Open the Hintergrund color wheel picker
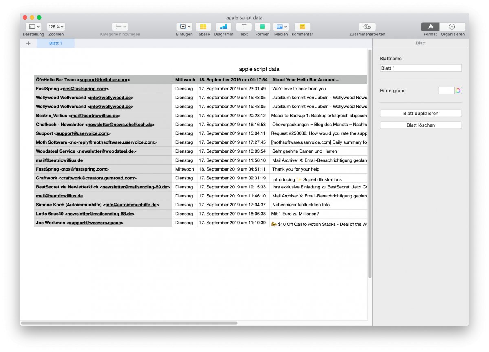Image resolution: width=489 pixels, height=352 pixels. click(458, 91)
